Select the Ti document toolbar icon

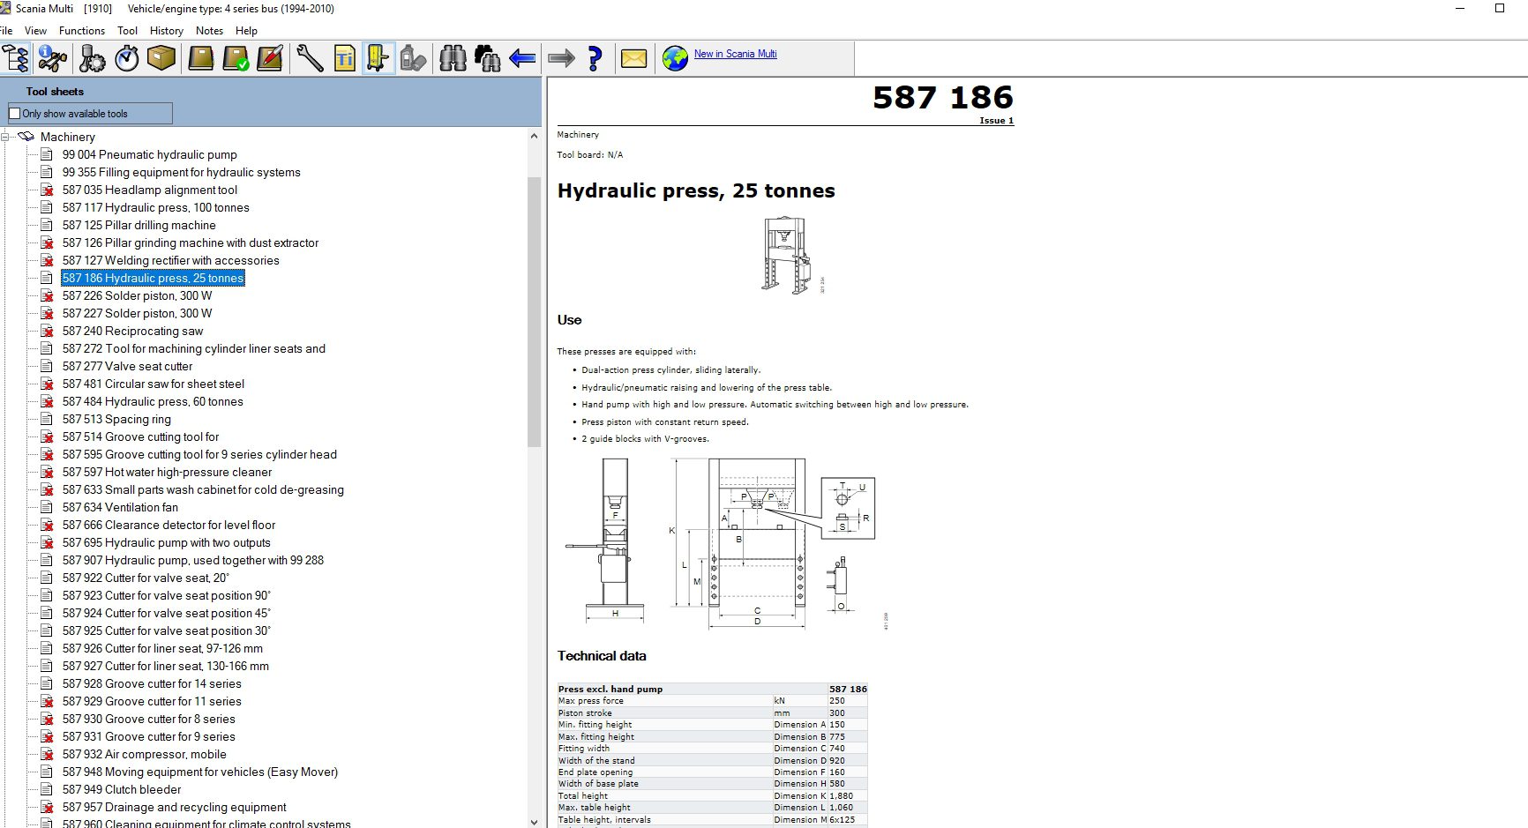coord(343,58)
